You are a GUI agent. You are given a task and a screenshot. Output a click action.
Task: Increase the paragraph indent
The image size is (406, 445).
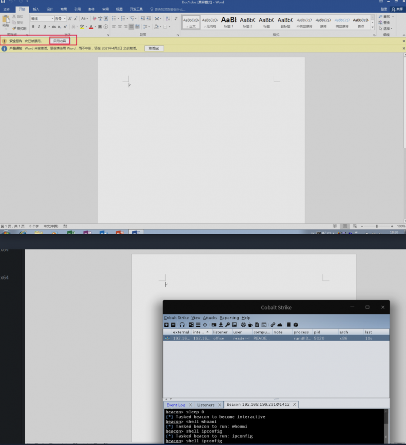pyautogui.click(x=149, y=18)
